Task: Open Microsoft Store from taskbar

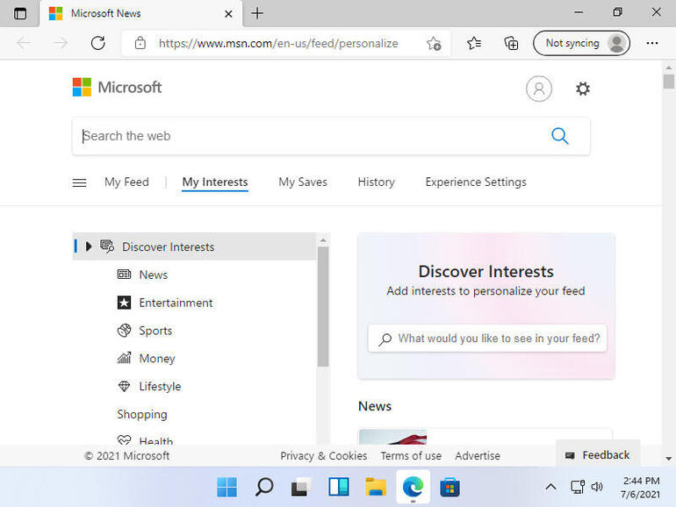Action: [449, 487]
